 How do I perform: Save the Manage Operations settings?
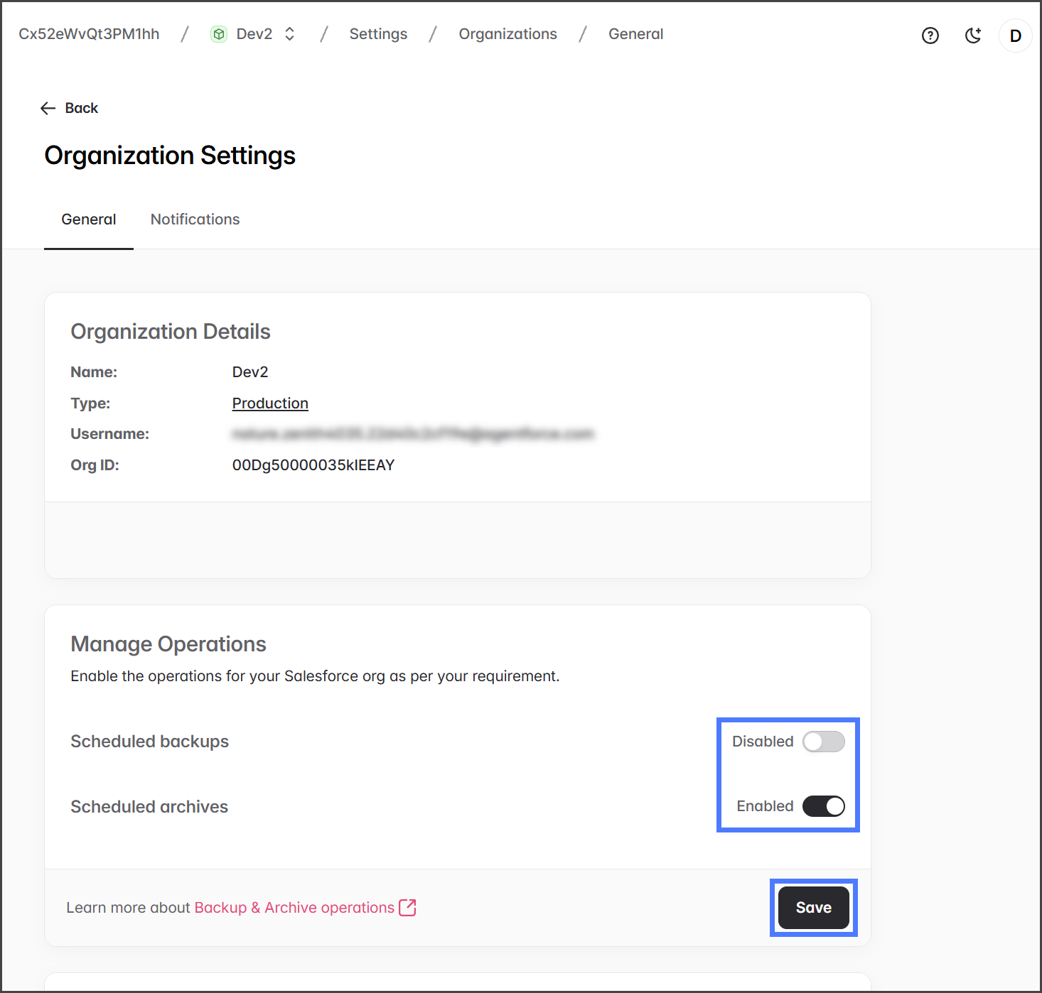(x=813, y=908)
